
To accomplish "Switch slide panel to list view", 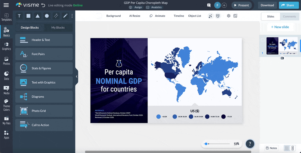I will (292, 148).
